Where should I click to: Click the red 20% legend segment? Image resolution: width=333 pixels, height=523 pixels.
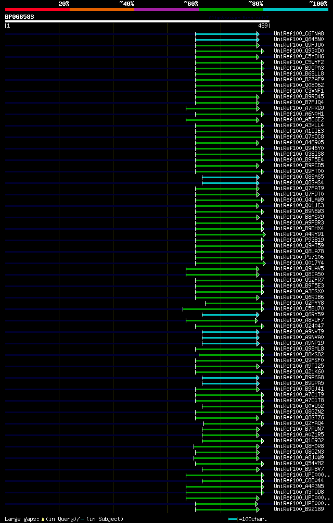point(37,9)
